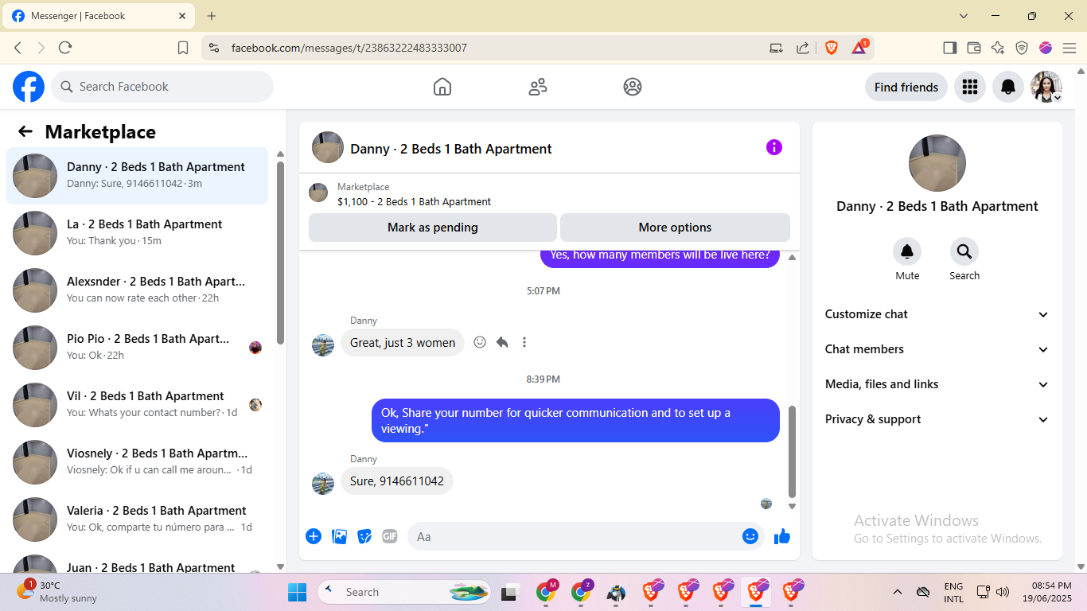Screen dimensions: 1087x611
Task: Click More options for the listing
Action: (x=675, y=228)
